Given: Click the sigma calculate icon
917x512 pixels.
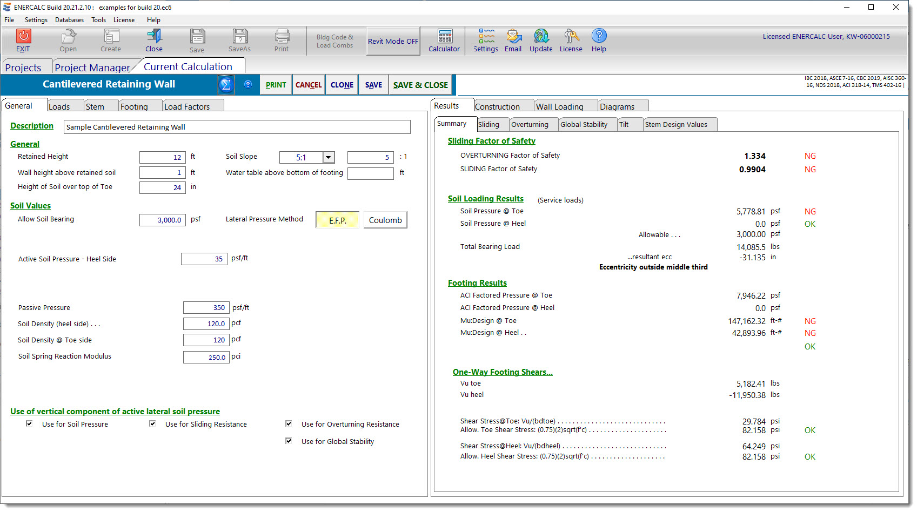Looking at the screenshot, I should [226, 85].
